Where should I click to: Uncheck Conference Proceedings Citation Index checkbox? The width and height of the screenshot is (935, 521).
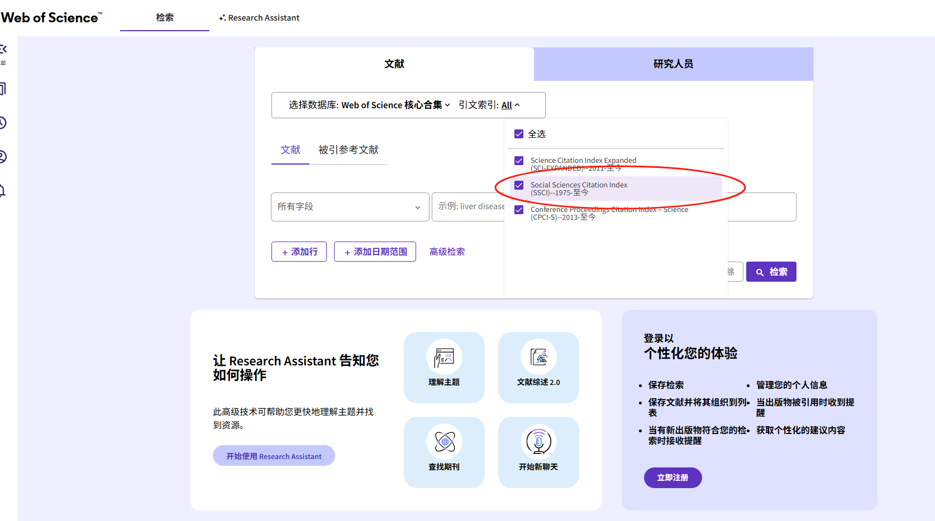pos(519,210)
